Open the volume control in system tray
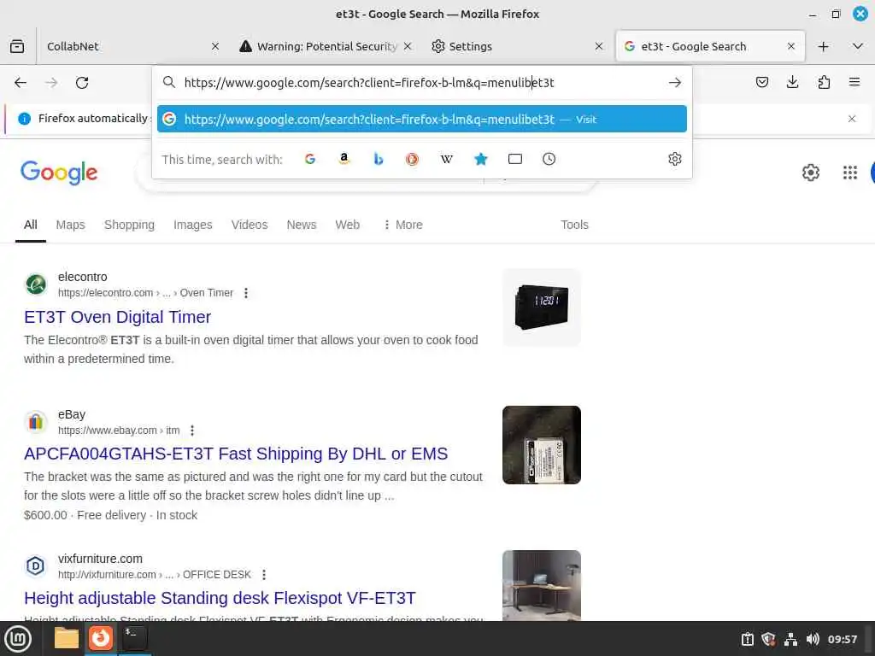This screenshot has width=875, height=656. tap(813, 639)
